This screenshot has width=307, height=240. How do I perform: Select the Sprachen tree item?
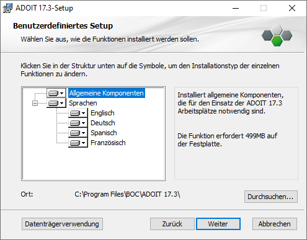(83, 103)
